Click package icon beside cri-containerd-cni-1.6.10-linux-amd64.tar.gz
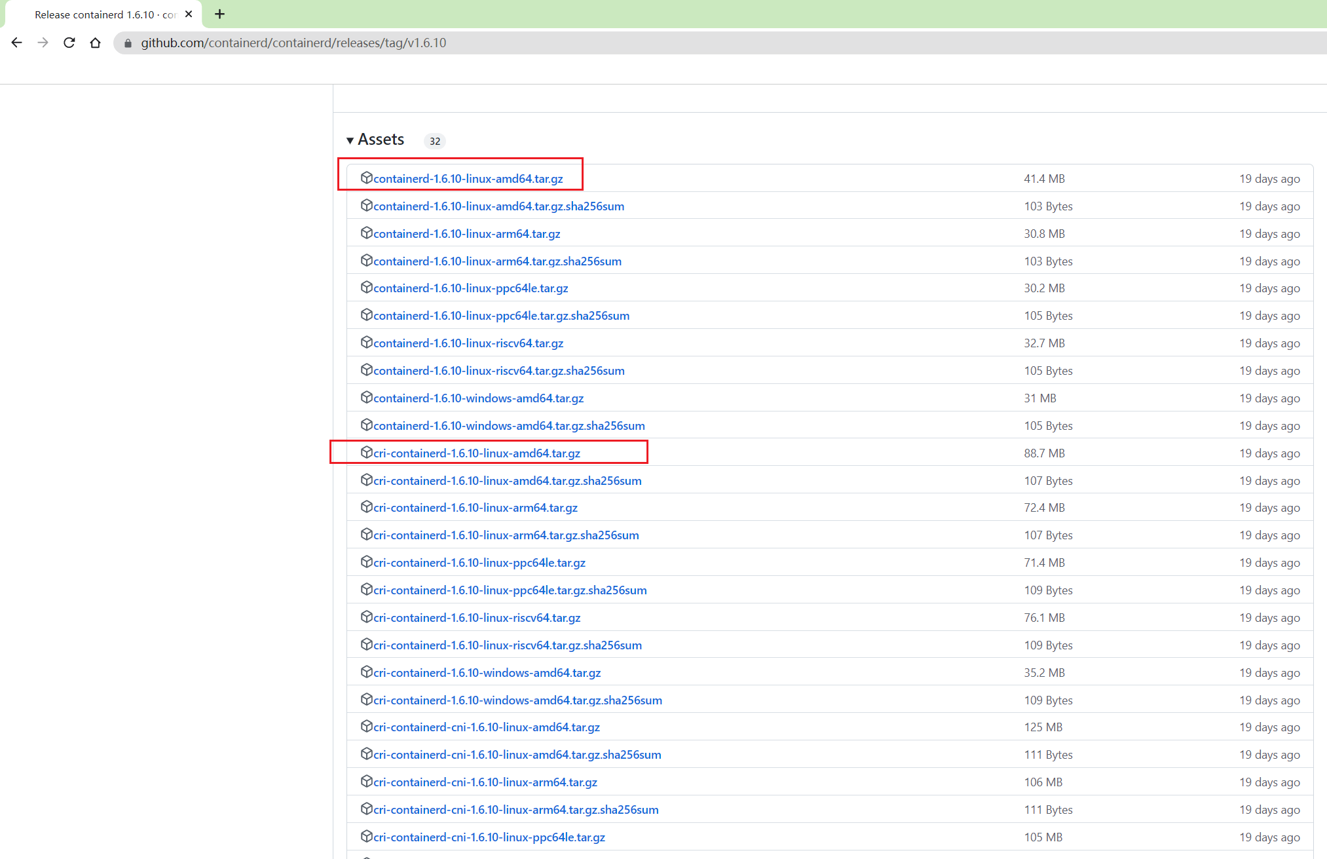Viewport: 1327px width, 859px height. (367, 726)
